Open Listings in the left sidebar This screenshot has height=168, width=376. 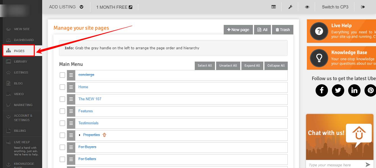click(x=21, y=73)
